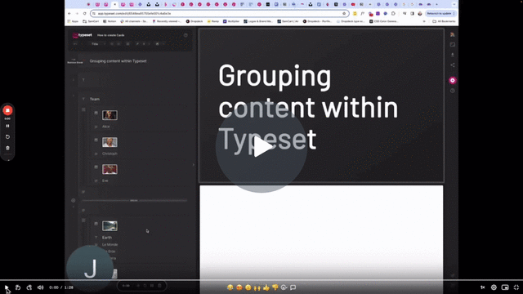Add a comment via the speech bubble icon
The image size is (523, 294).
[x=293, y=287]
